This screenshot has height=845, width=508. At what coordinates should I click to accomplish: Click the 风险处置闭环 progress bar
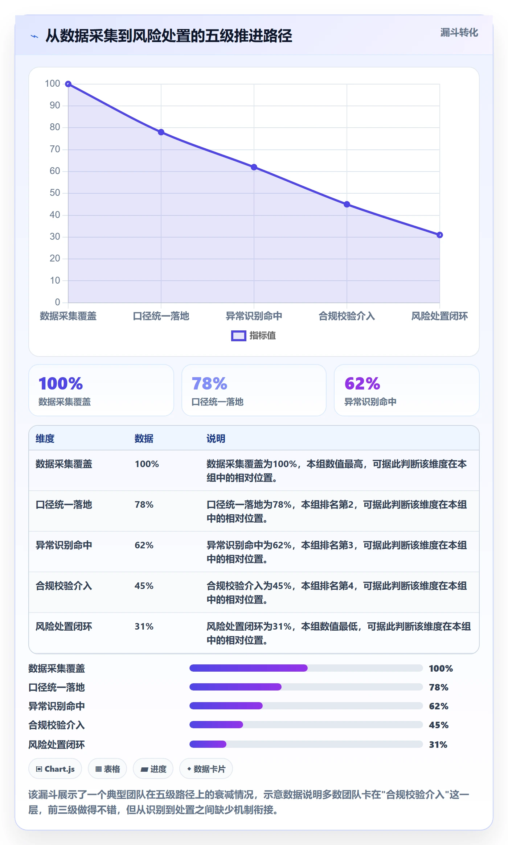[306, 744]
